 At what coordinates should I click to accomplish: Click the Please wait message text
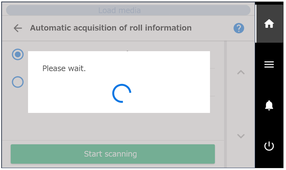[64, 69]
